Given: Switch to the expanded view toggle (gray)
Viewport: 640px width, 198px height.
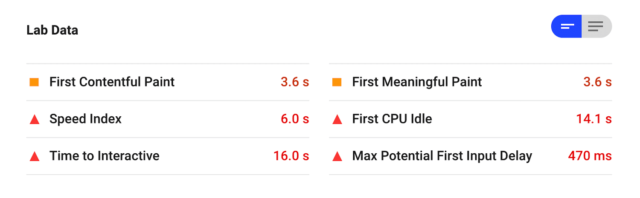Looking at the screenshot, I should pyautogui.click(x=596, y=26).
